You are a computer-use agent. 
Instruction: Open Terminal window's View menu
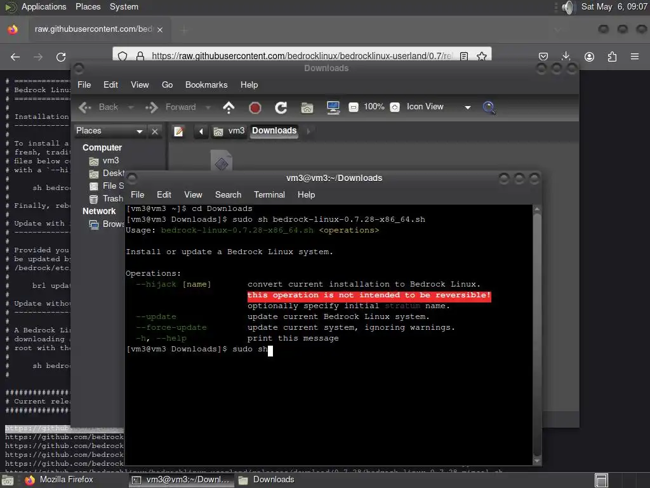click(x=193, y=194)
